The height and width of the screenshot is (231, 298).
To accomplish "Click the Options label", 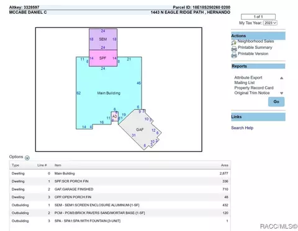I will tap(16, 157).
